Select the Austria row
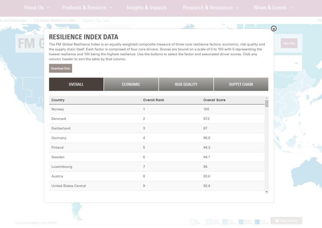This screenshot has height=228, width=322. [x=157, y=176]
